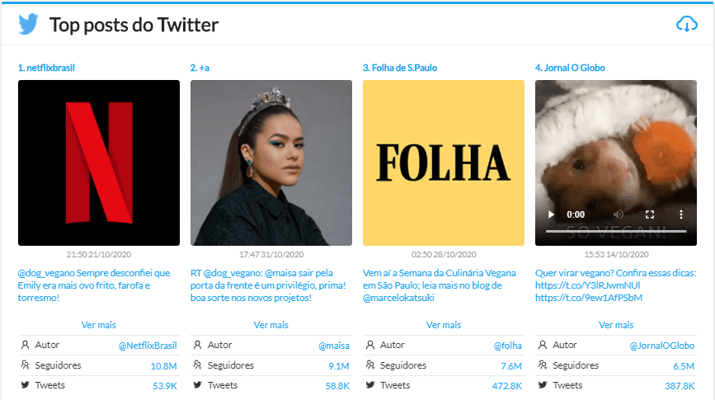Open the @maisa author profile
715x400 pixels.
click(334, 346)
